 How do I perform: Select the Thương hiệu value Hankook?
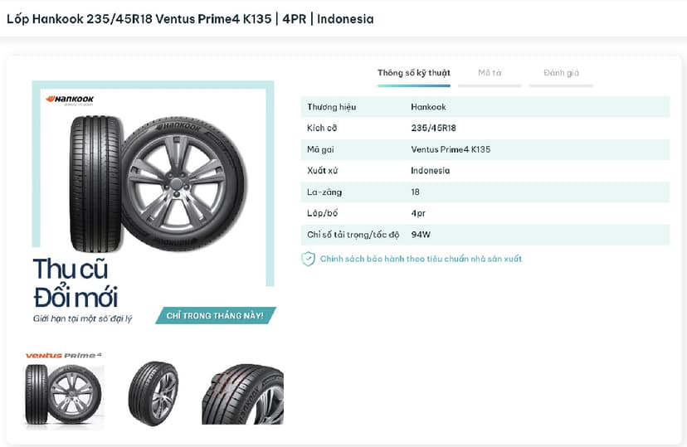pos(428,107)
